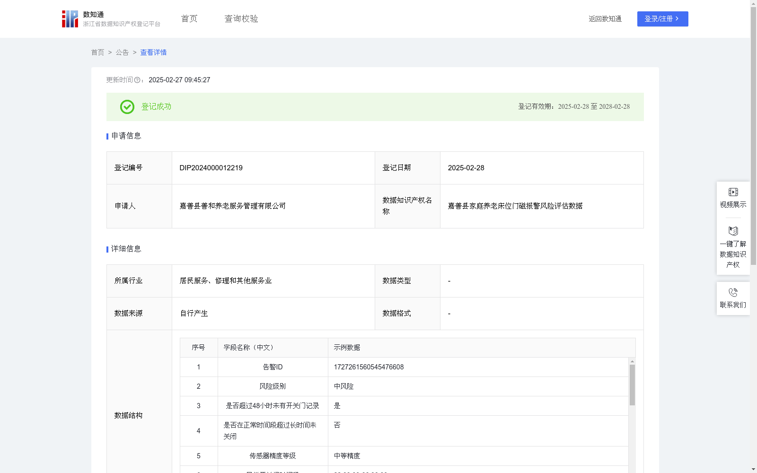Image resolution: width=757 pixels, height=473 pixels.
Task: Click the 序号 column header
Action: pyautogui.click(x=198, y=348)
